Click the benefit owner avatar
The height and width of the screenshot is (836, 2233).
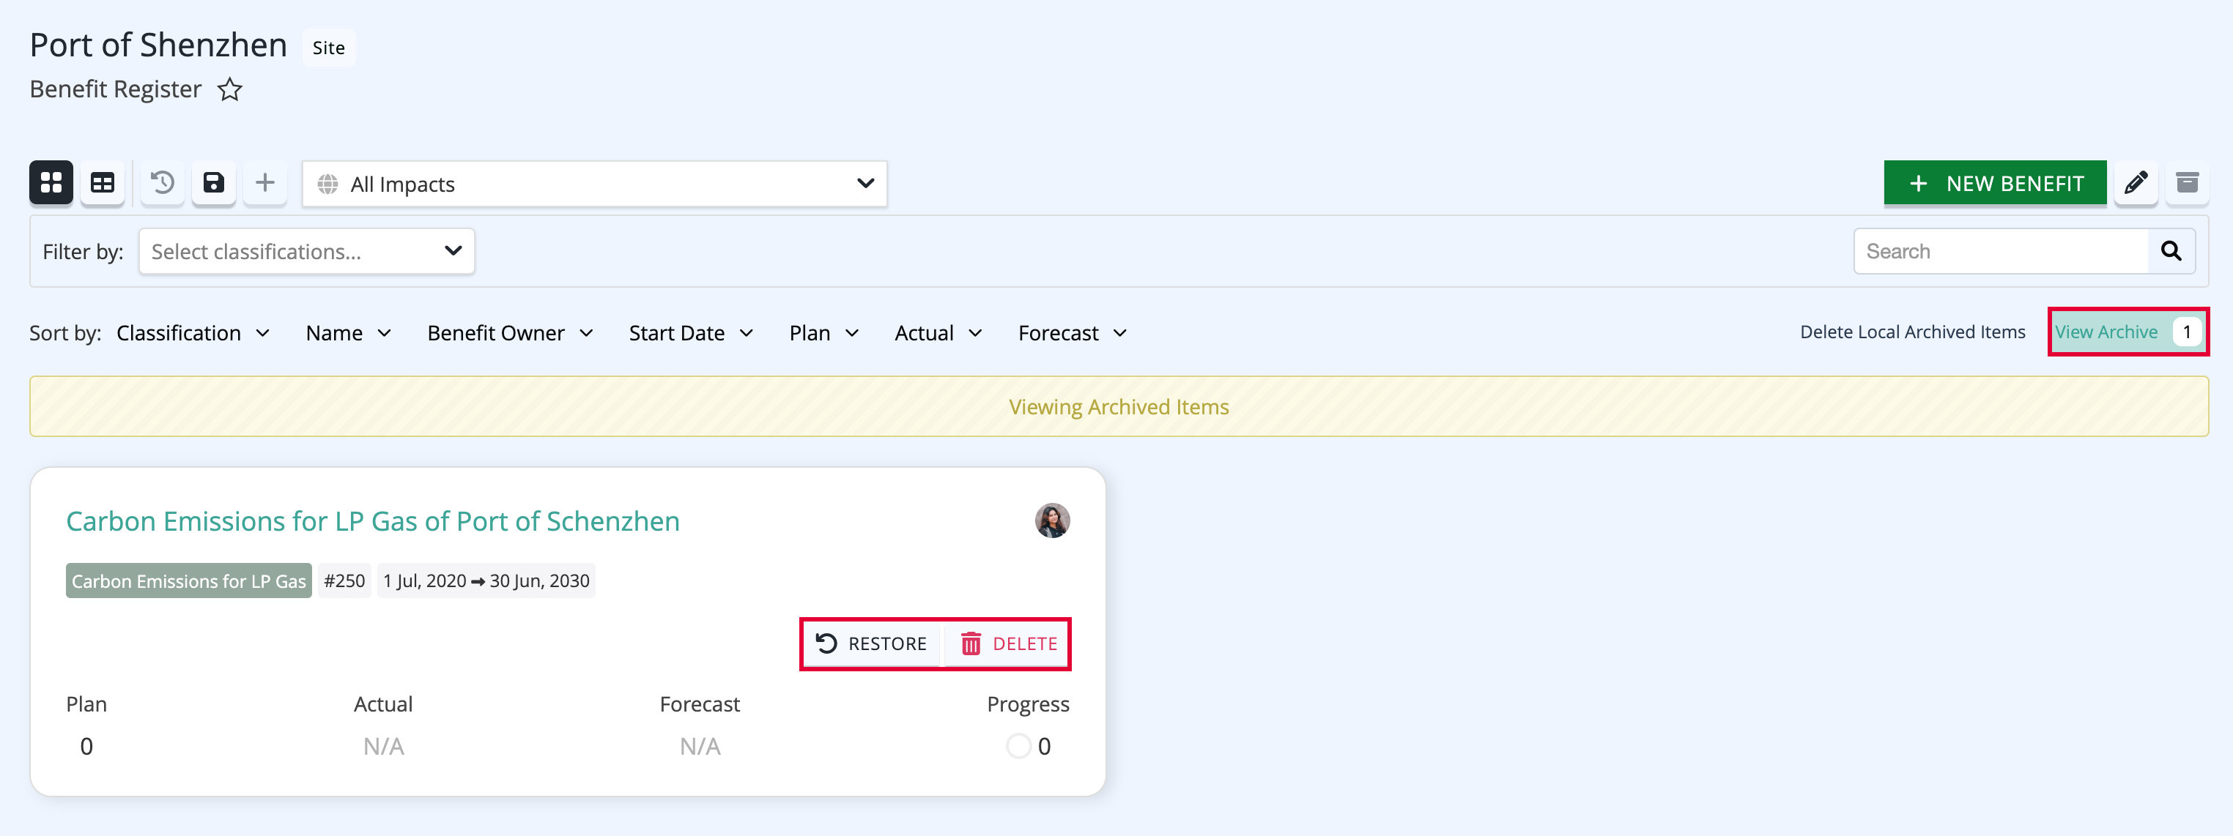pos(1051,520)
